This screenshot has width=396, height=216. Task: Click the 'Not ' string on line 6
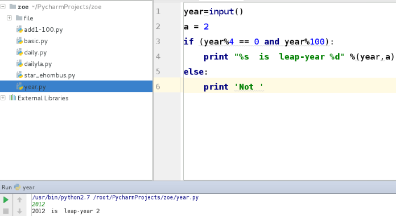coord(249,87)
